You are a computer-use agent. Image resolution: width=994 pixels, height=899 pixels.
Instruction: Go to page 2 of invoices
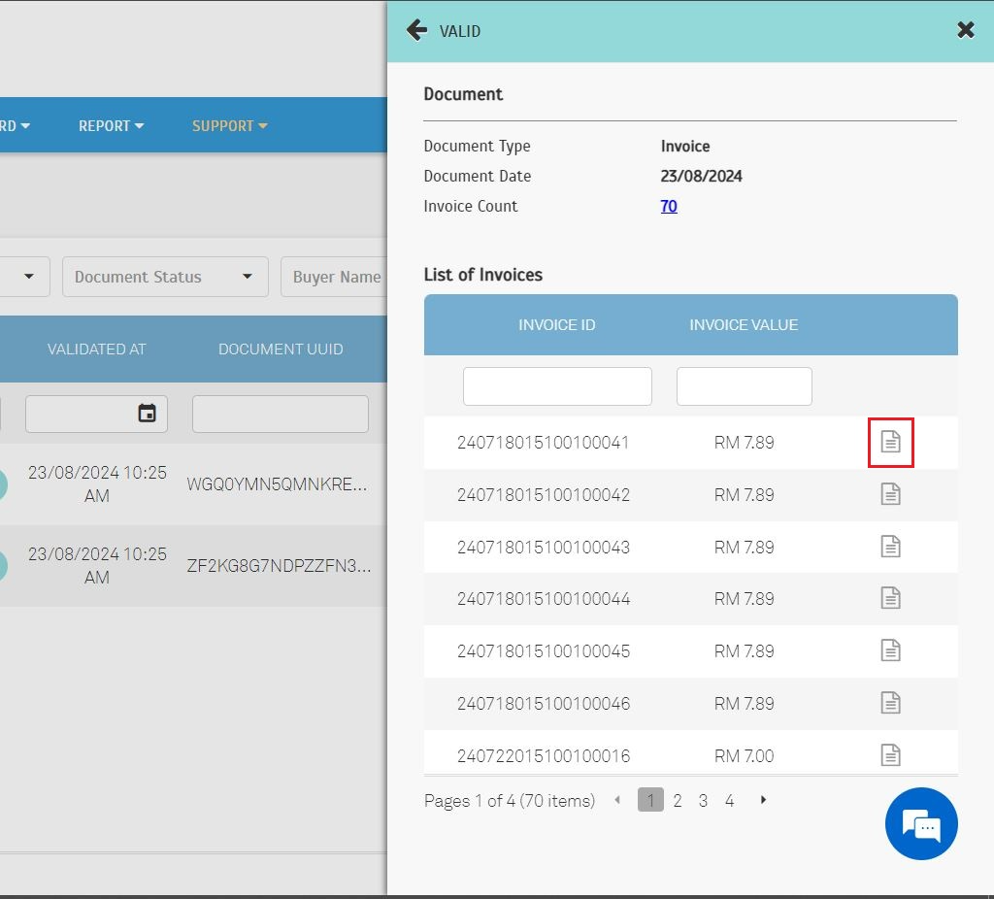tap(678, 801)
